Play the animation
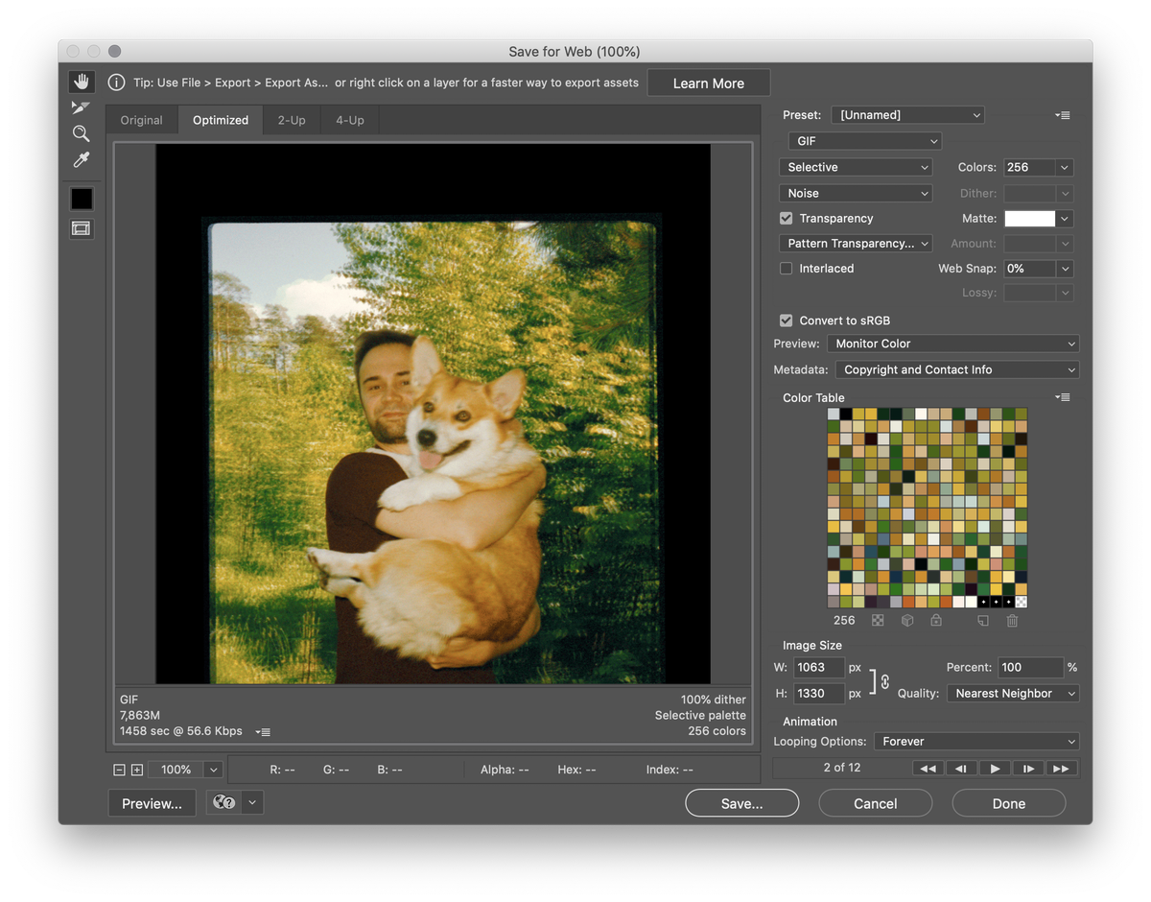Viewport: 1151px width, 902px height. point(995,769)
